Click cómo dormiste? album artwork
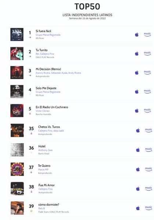154x220 pixels. pos(17,208)
